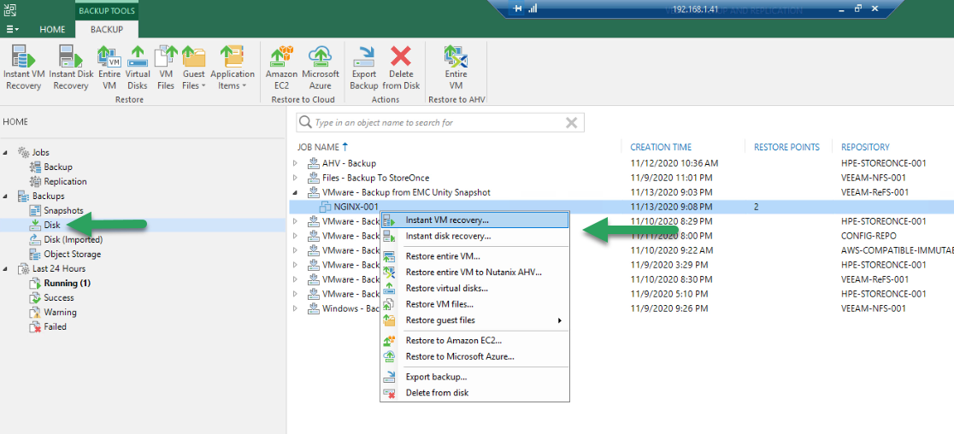This screenshot has width=954, height=434.
Task: Select Failed tree item
Action: [x=55, y=327]
